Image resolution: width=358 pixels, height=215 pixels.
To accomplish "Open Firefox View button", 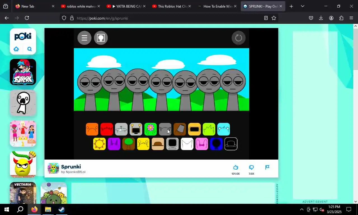I will (x=6, y=6).
